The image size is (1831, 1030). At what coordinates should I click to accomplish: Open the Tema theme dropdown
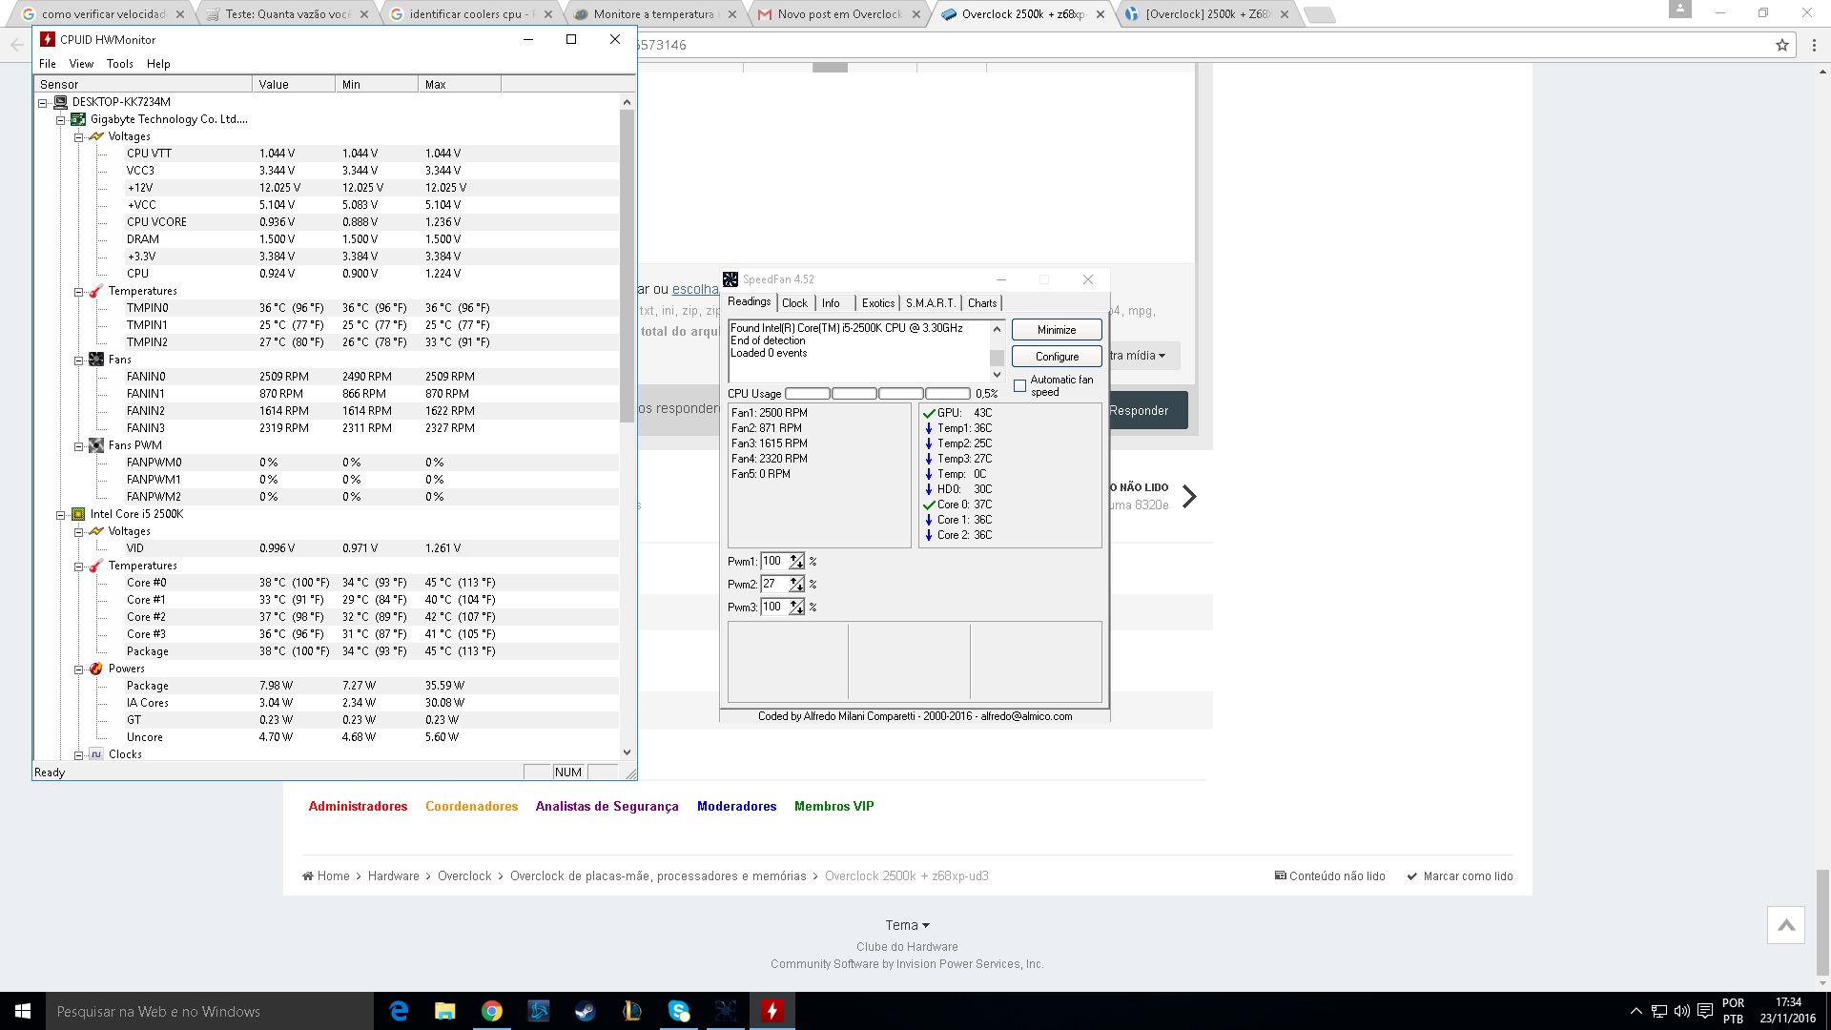coord(907,925)
